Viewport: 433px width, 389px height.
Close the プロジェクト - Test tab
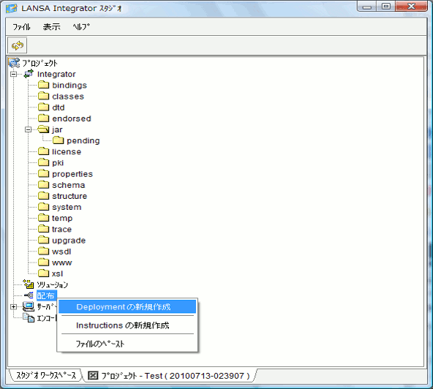[x=93, y=375]
